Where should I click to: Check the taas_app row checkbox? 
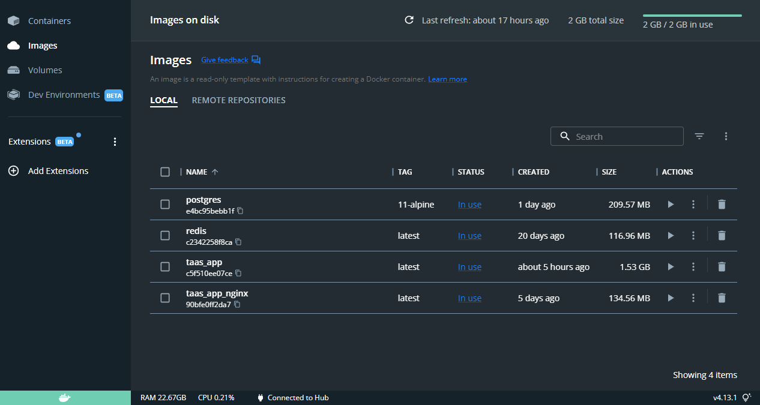coord(165,267)
